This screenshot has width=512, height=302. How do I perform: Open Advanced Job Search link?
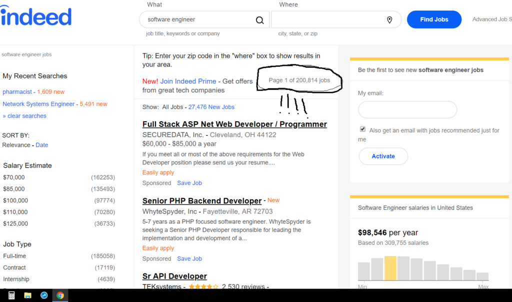492,19
